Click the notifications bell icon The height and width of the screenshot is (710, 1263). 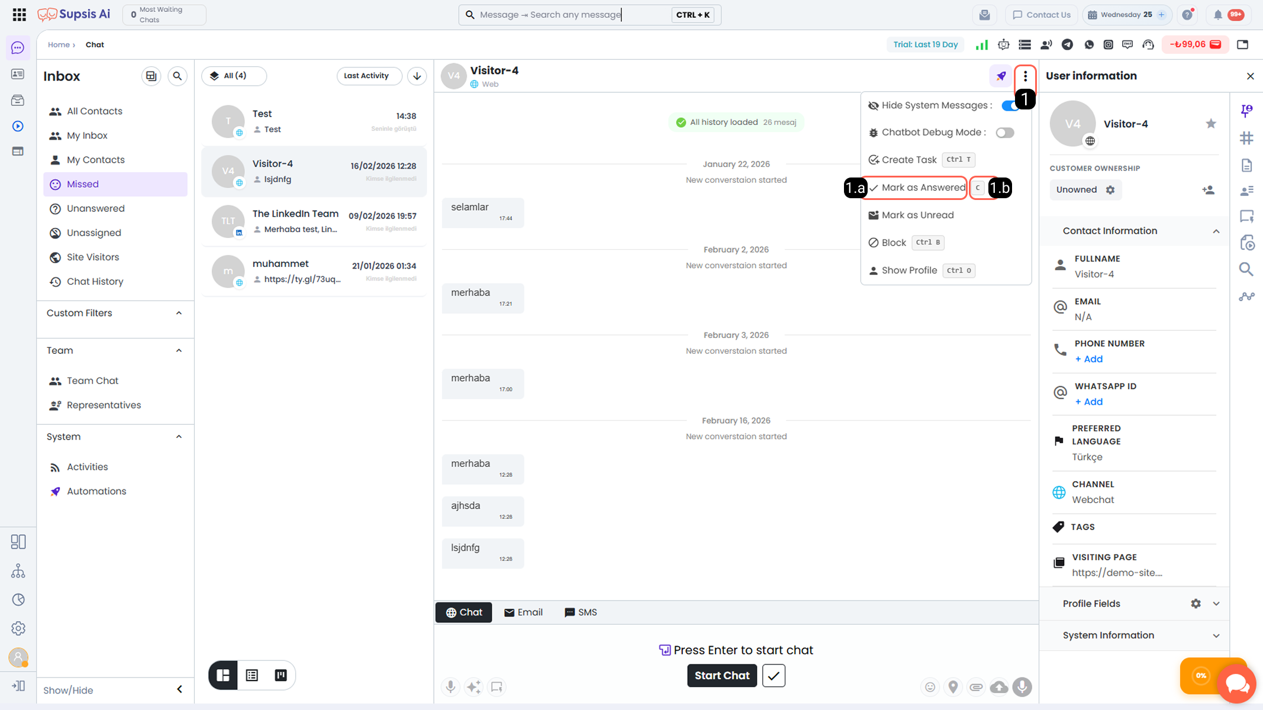coord(1217,15)
